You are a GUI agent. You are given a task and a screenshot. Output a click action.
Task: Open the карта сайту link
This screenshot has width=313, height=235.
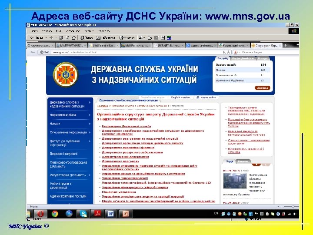[206, 97]
